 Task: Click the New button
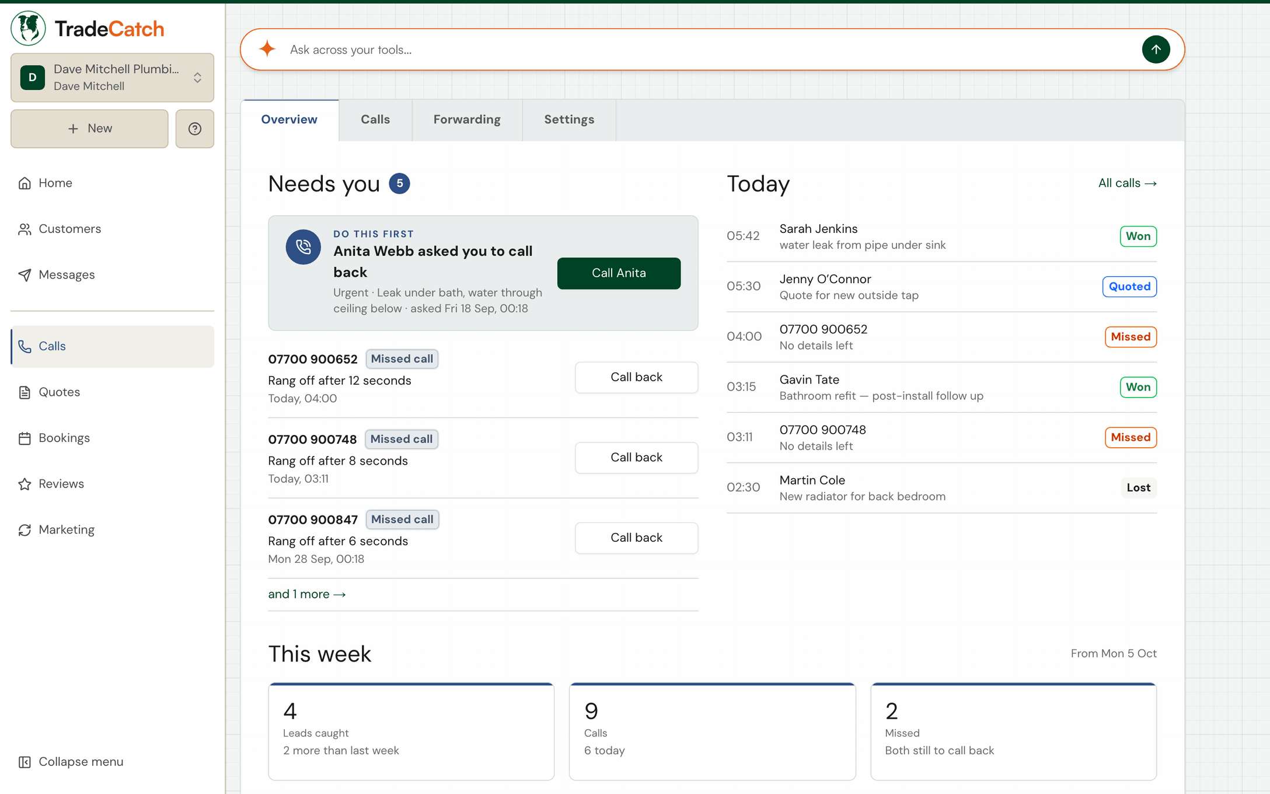pos(89,128)
